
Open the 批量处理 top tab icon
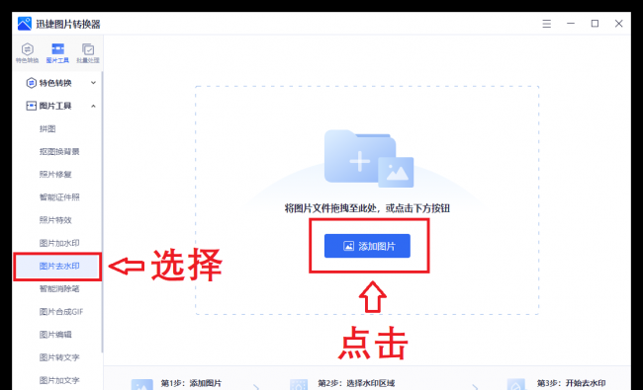coord(88,52)
